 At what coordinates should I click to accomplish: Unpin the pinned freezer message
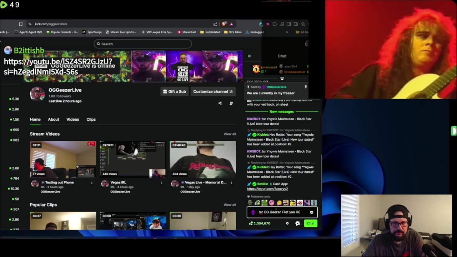tap(306, 87)
